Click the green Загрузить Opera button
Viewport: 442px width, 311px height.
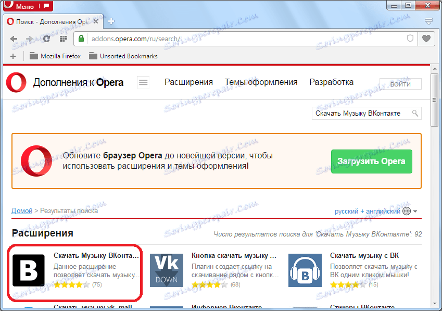pyautogui.click(x=371, y=161)
